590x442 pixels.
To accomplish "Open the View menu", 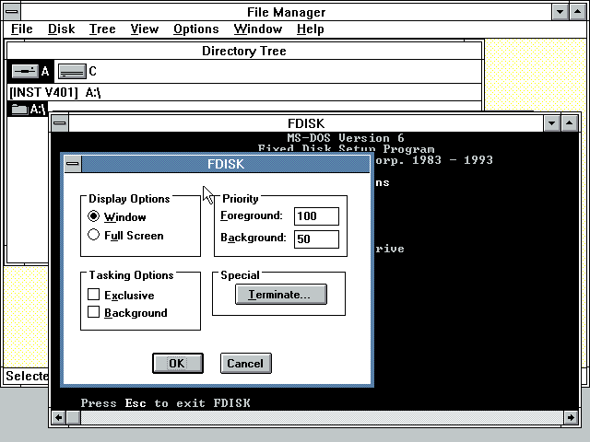I will pyautogui.click(x=145, y=29).
